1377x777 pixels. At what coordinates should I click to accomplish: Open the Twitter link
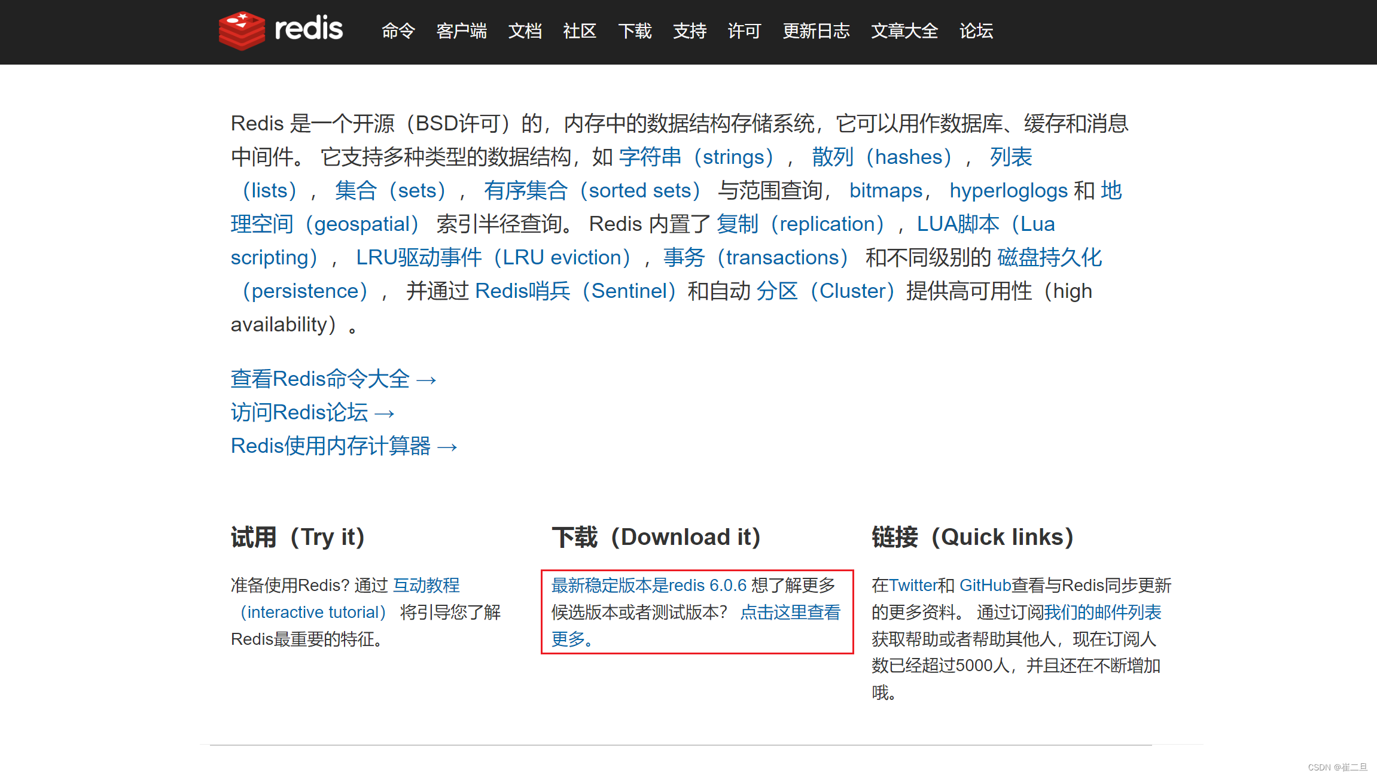913,585
